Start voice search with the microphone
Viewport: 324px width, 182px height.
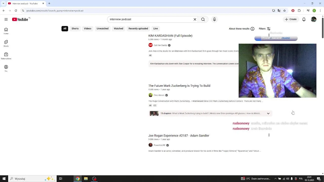tap(214, 19)
